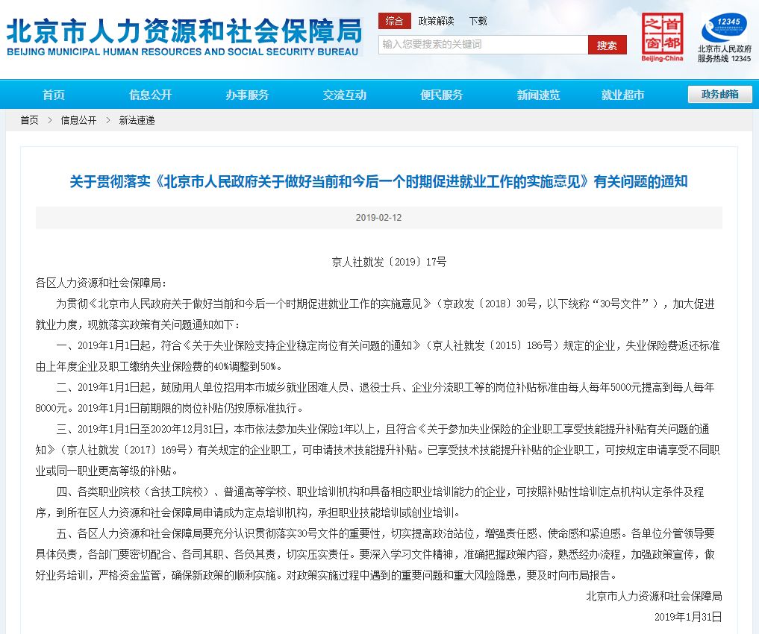The image size is (759, 634).
Task: Click the Beijing-China 首都之窗 logo
Action: pyautogui.click(x=662, y=37)
